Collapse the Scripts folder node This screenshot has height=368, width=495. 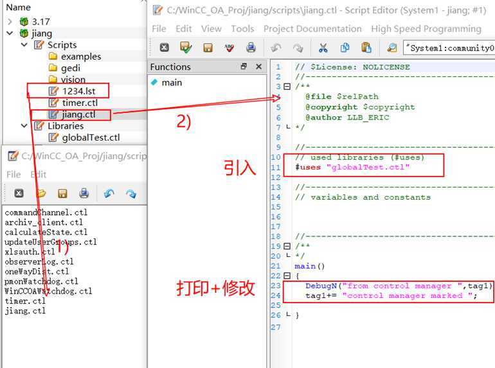(x=24, y=45)
